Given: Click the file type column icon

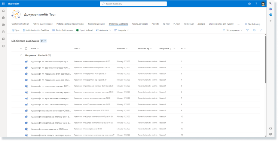Looking at the screenshot, I should pyautogui.click(x=26, y=48).
